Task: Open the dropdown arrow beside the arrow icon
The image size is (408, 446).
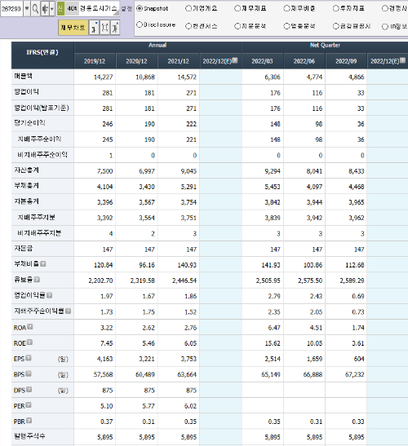Action: (52, 9)
